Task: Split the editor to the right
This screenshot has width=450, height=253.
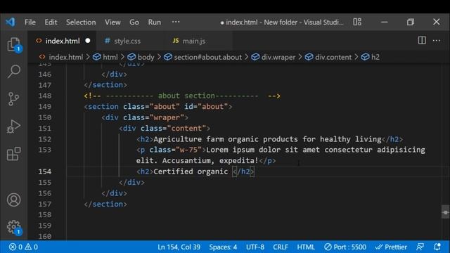Action: (x=422, y=41)
